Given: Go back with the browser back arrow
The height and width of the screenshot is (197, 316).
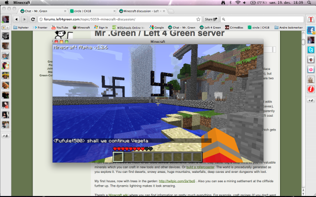Looking at the screenshot, I should click(16, 19).
